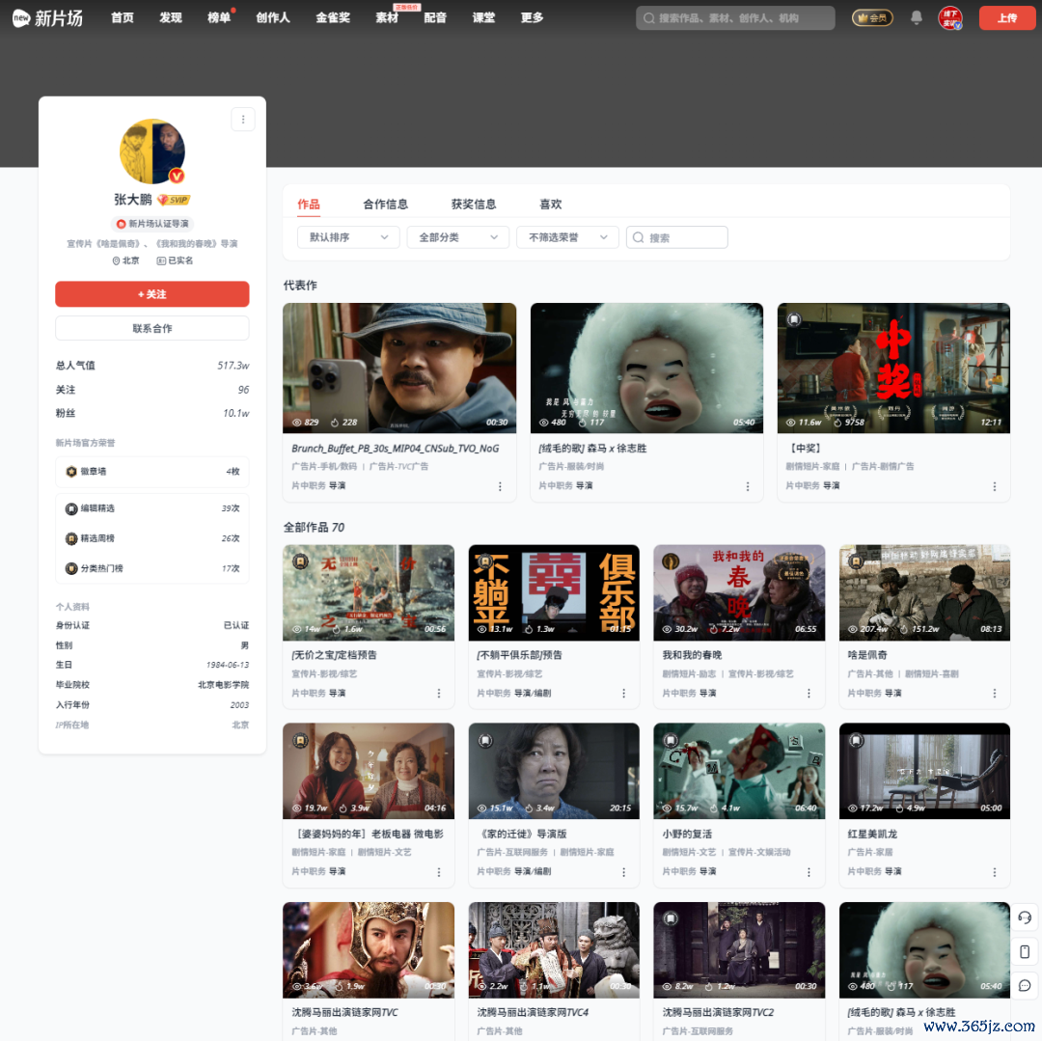
Task: Click the 联系合作 contact button
Action: point(152,329)
